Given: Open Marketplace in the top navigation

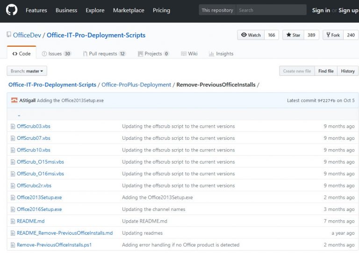Looking at the screenshot, I should (x=129, y=10).
